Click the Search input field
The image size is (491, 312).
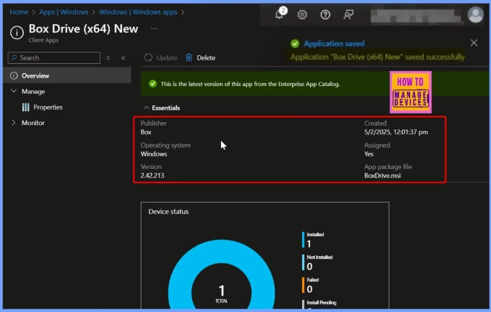click(x=54, y=58)
